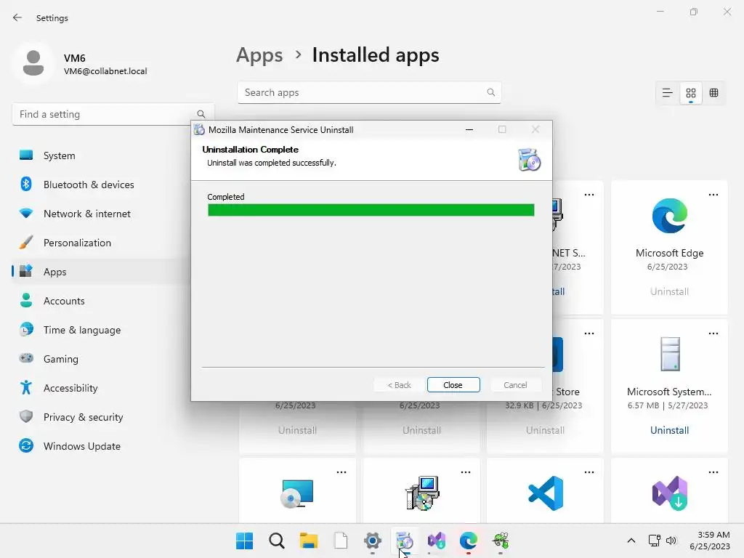The width and height of the screenshot is (744, 558).
Task: Click the Search apps field
Action: pos(369,92)
